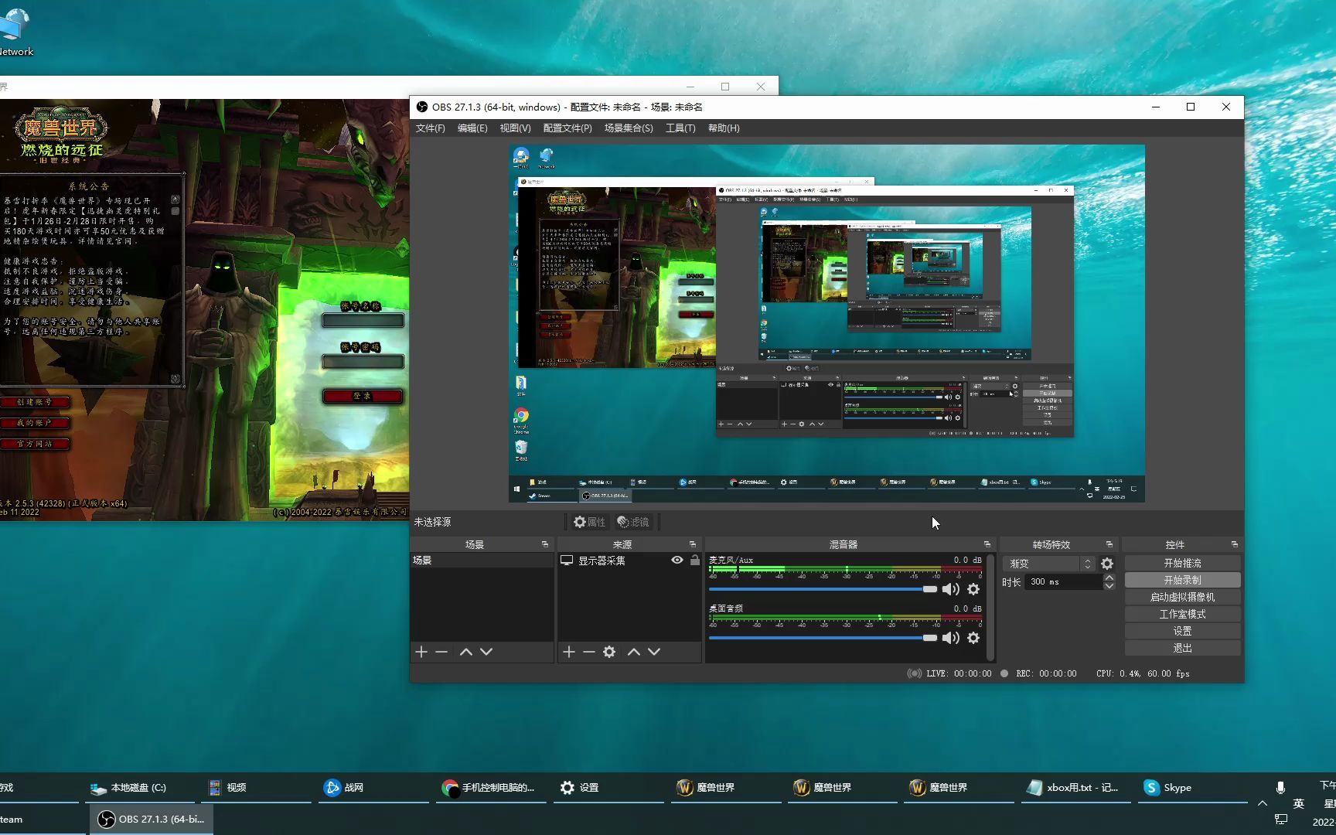Click 官方网站 in 魔兽世界 window

tap(34, 444)
